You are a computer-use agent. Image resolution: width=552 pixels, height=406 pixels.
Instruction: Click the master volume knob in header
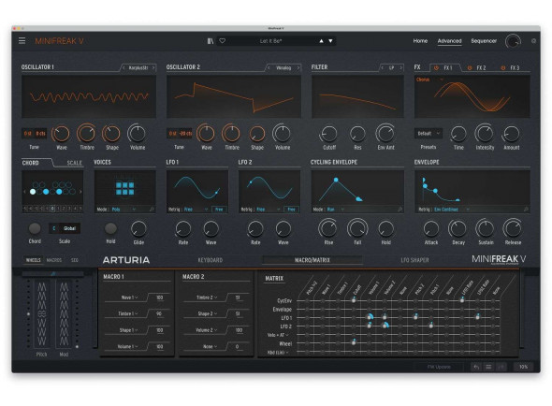pyautogui.click(x=513, y=41)
